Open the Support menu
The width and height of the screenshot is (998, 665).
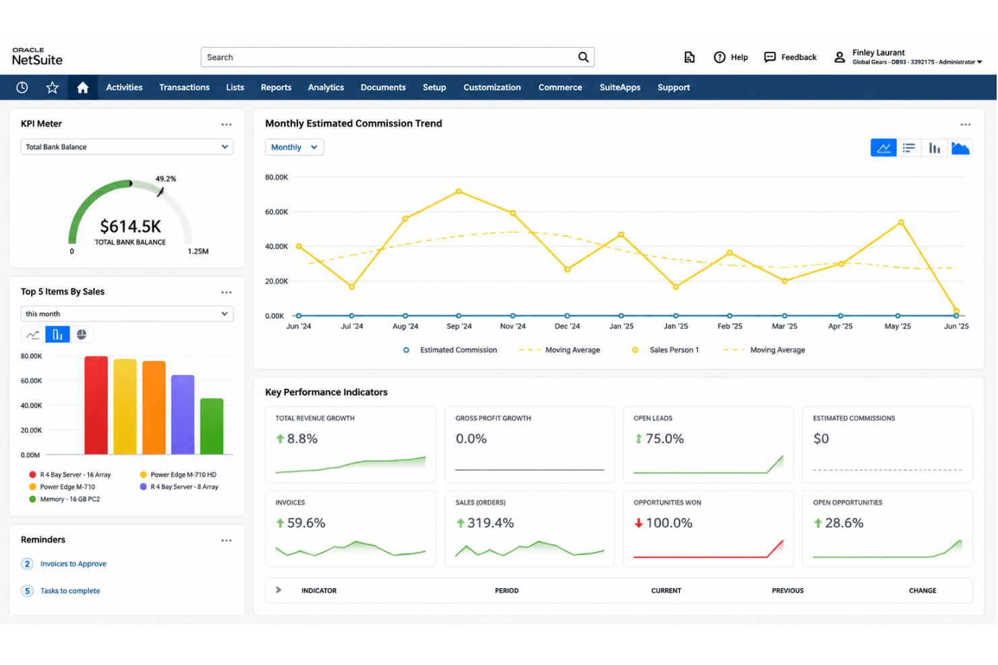tap(674, 88)
